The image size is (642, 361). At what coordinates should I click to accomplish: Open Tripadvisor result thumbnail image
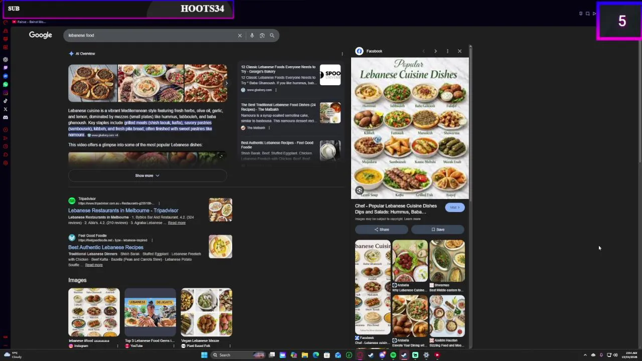221,210
